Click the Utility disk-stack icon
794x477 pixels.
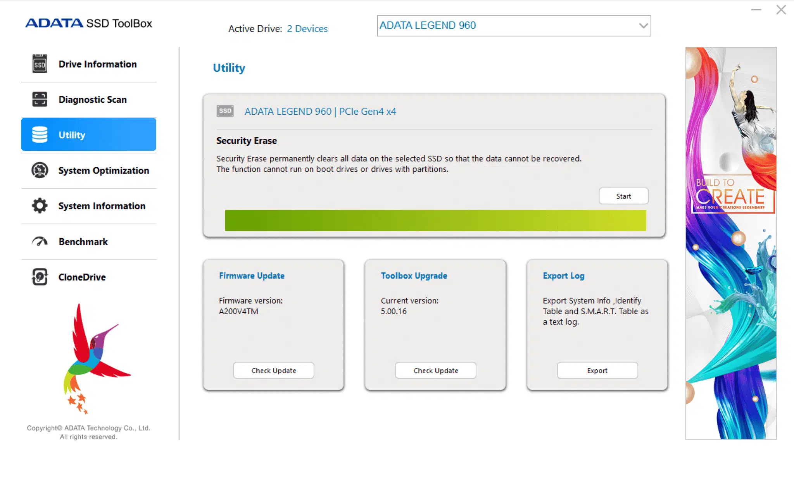(41, 134)
